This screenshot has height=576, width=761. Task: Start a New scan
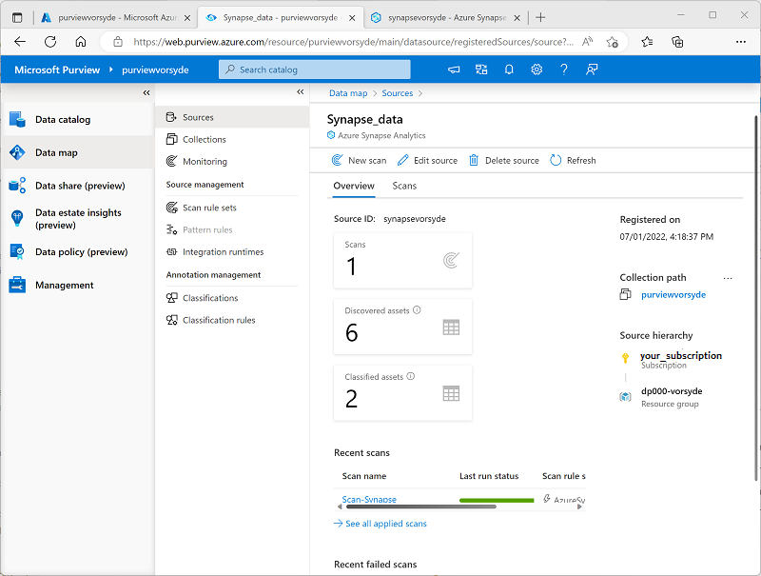(359, 160)
